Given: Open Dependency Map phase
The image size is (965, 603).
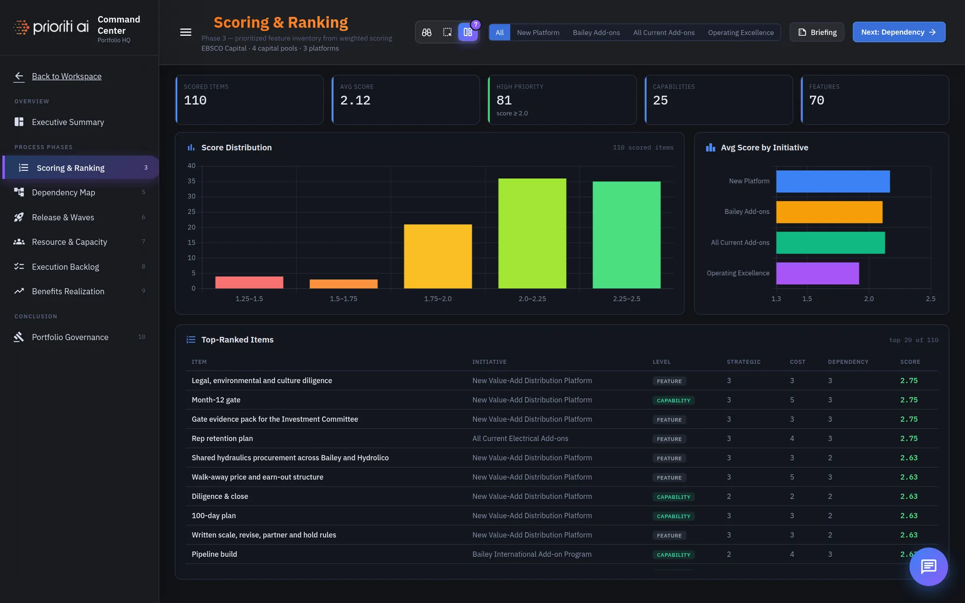Looking at the screenshot, I should [80, 192].
